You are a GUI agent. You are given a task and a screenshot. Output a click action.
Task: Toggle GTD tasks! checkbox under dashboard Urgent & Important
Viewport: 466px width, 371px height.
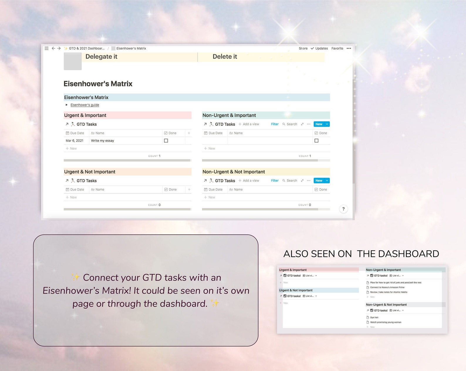click(x=285, y=275)
